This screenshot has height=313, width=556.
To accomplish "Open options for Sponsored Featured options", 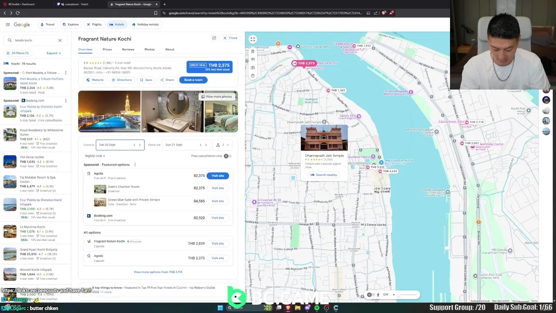I will click(x=135, y=165).
